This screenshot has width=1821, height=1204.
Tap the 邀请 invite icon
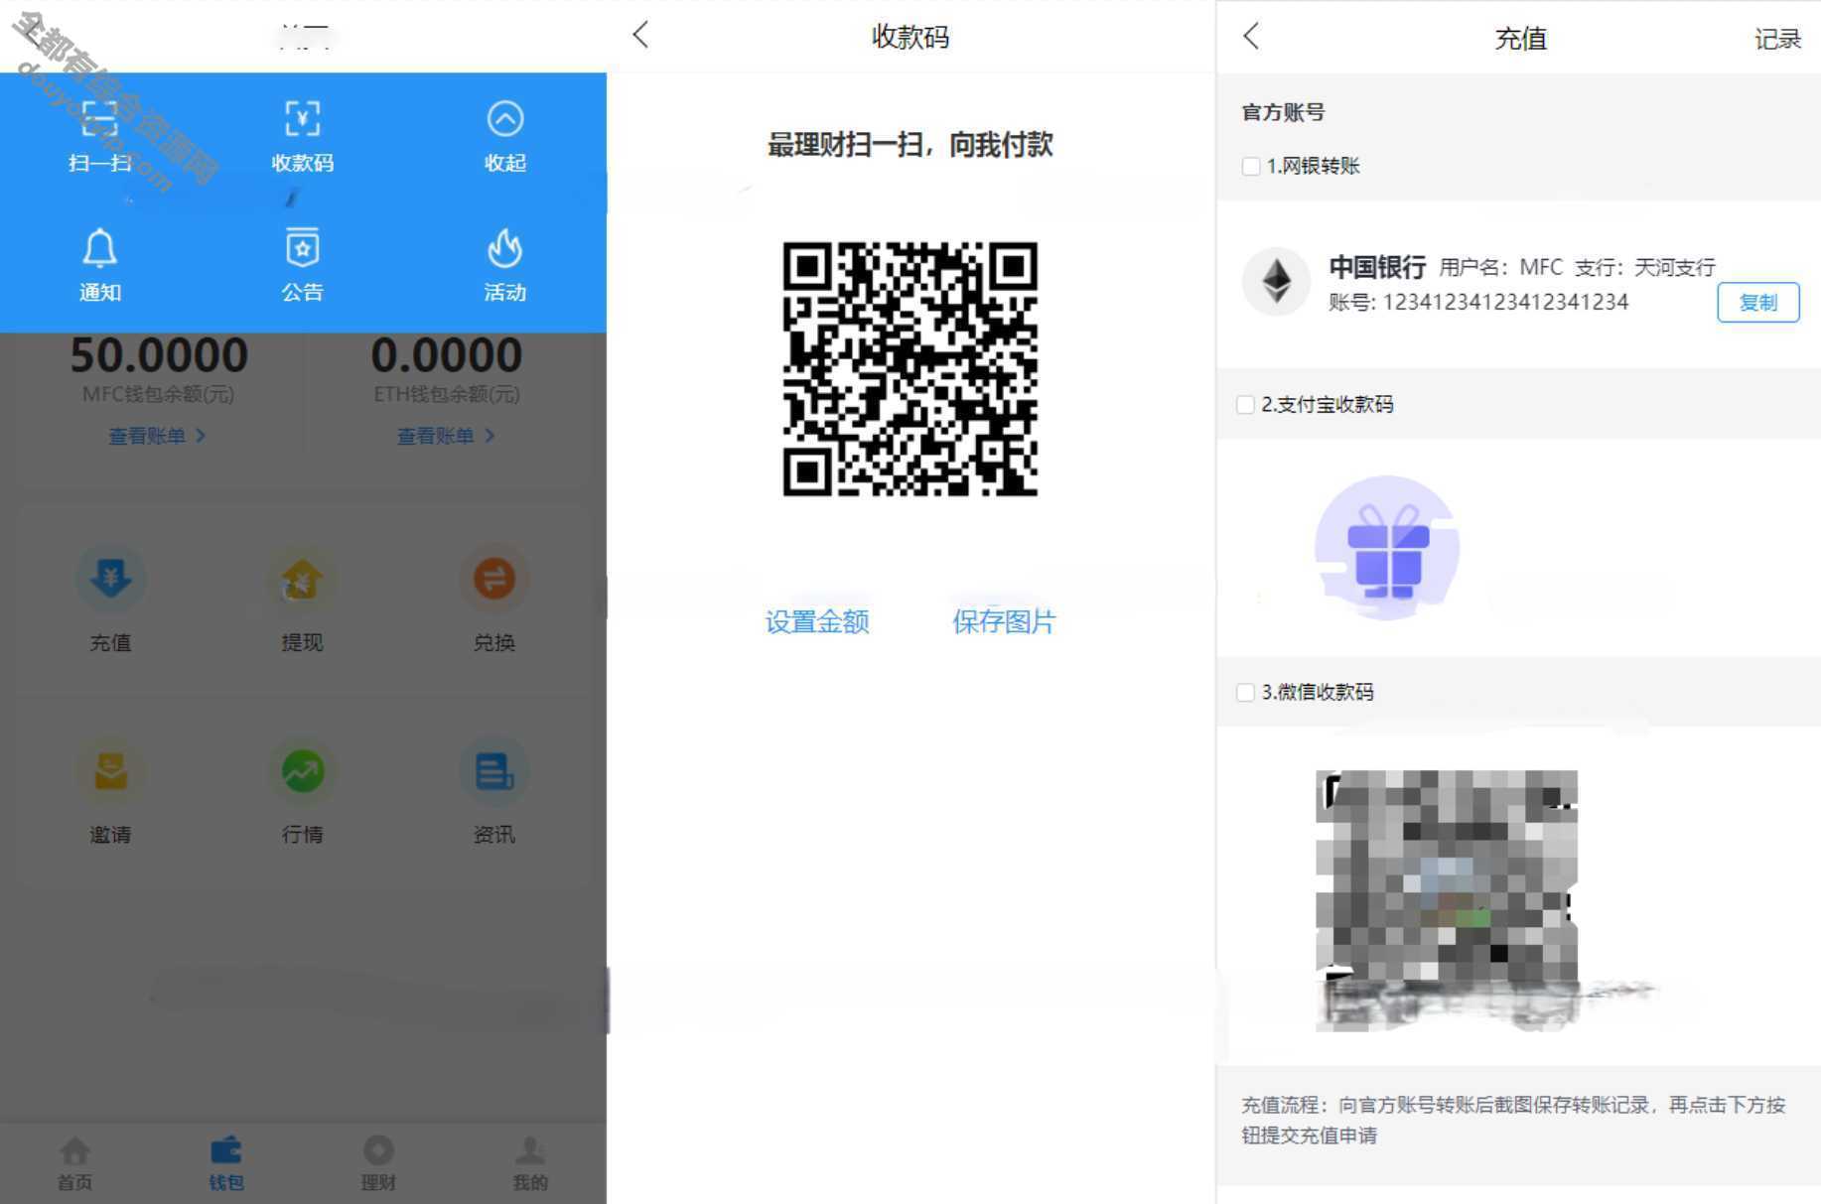111,771
